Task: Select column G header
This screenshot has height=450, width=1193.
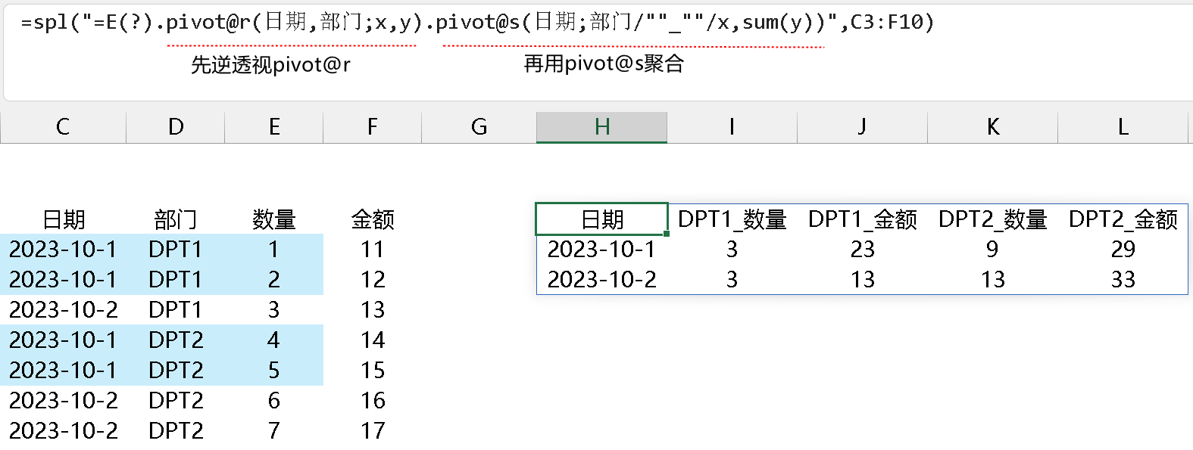Action: (x=479, y=127)
